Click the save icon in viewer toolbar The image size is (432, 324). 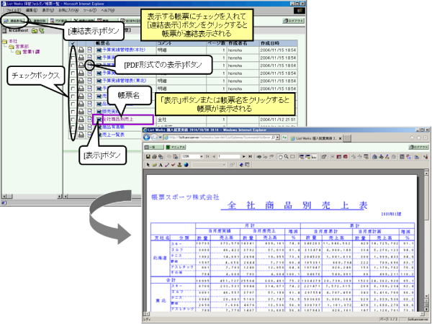point(148,156)
